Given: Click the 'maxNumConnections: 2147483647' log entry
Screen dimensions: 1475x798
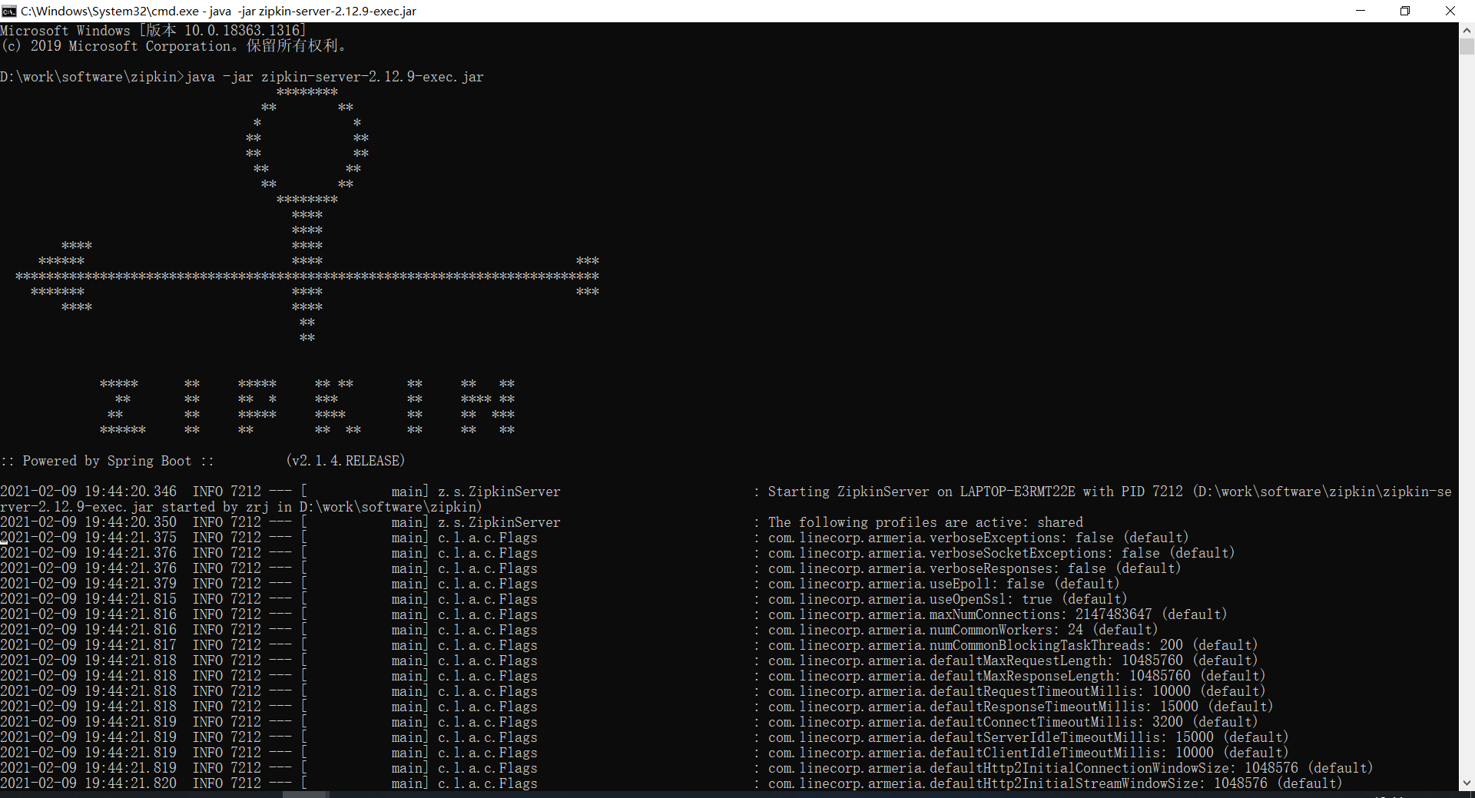Looking at the screenshot, I should tap(998, 614).
